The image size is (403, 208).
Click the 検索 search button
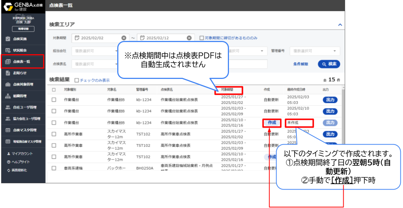329,64
